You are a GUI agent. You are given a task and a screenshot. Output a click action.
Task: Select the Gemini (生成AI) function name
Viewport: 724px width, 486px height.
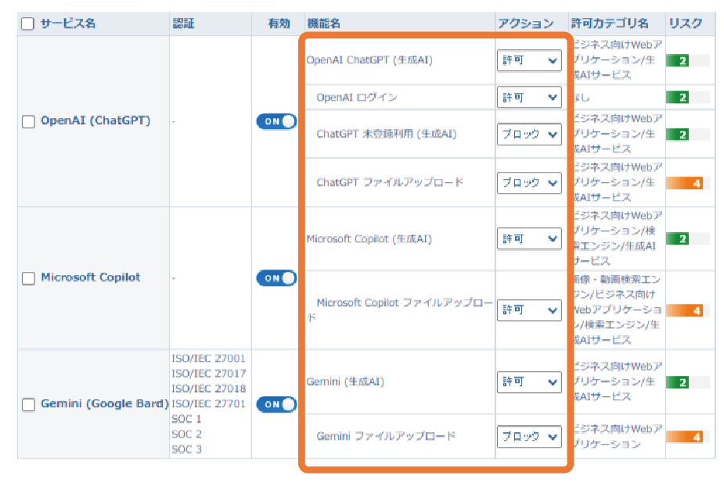[x=345, y=381]
